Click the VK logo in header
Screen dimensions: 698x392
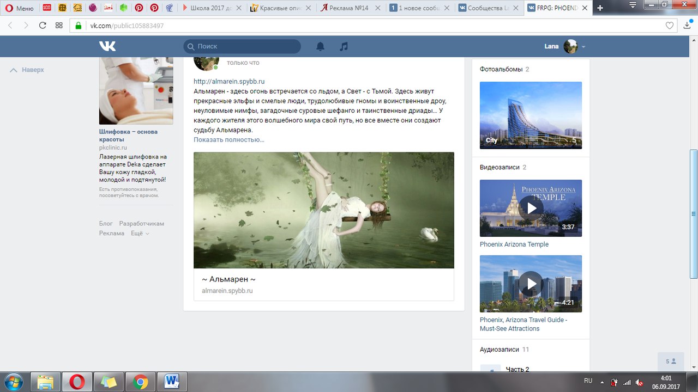[x=107, y=46]
